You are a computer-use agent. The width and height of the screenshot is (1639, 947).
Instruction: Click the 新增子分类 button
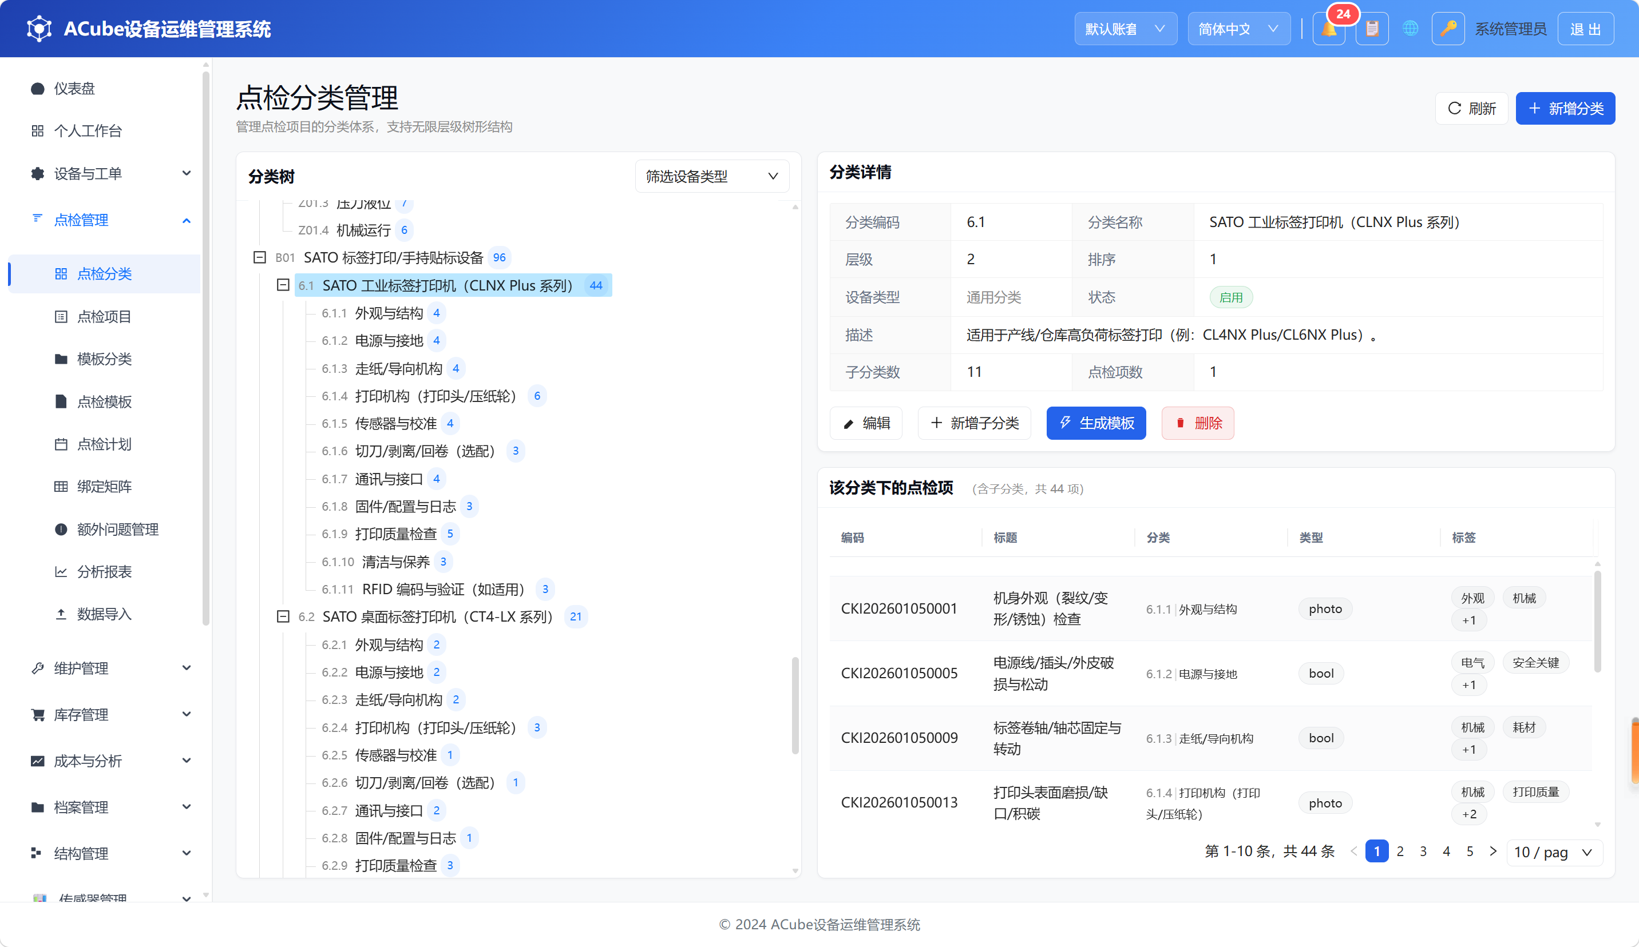coord(973,423)
